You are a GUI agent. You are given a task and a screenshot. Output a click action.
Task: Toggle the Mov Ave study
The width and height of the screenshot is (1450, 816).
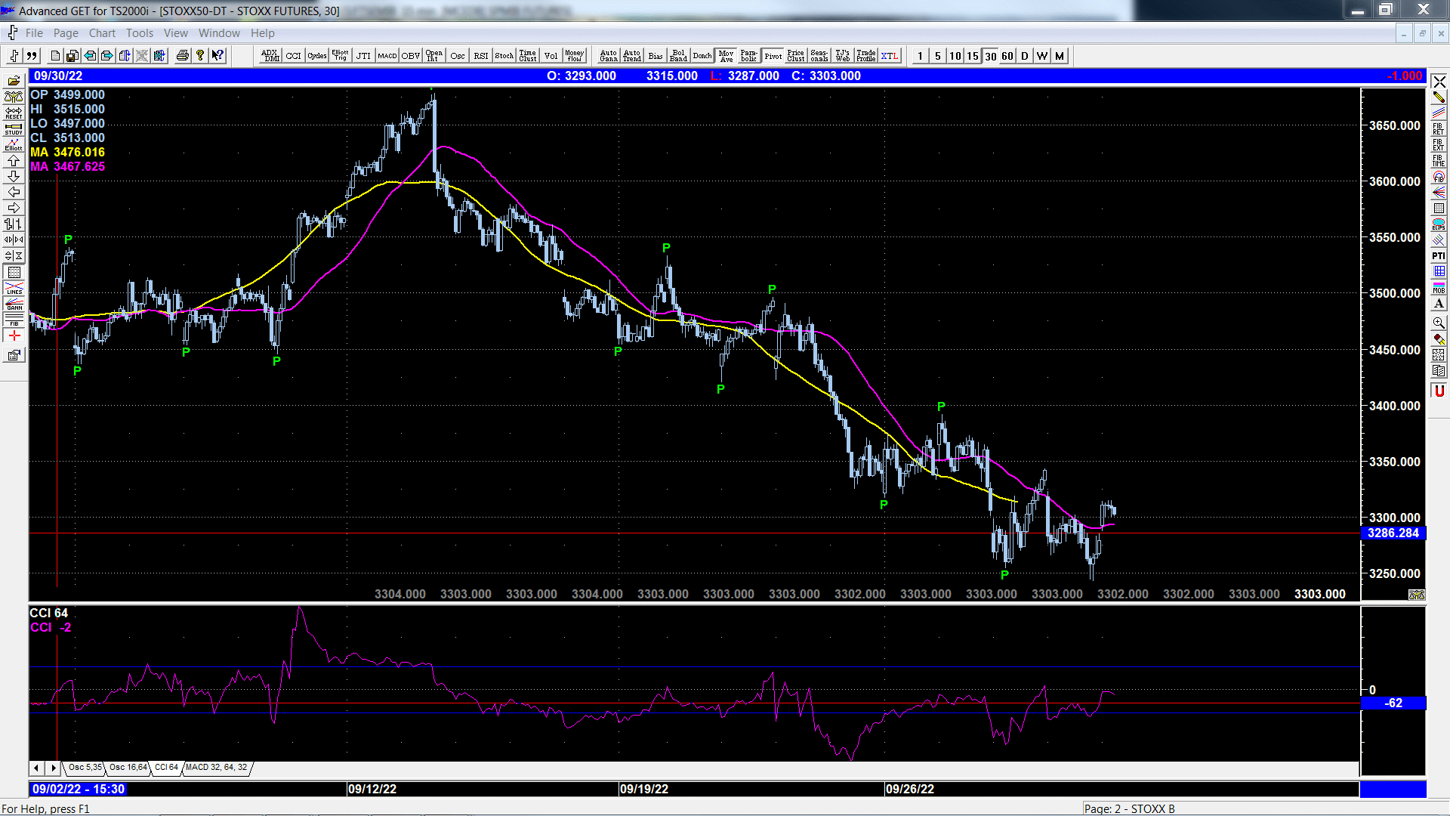(726, 56)
